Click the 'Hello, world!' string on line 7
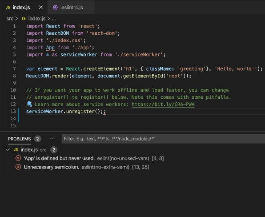 coord(236,69)
